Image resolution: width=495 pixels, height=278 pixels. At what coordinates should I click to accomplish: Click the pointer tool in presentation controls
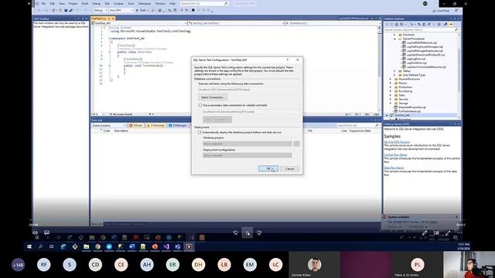coord(247,233)
